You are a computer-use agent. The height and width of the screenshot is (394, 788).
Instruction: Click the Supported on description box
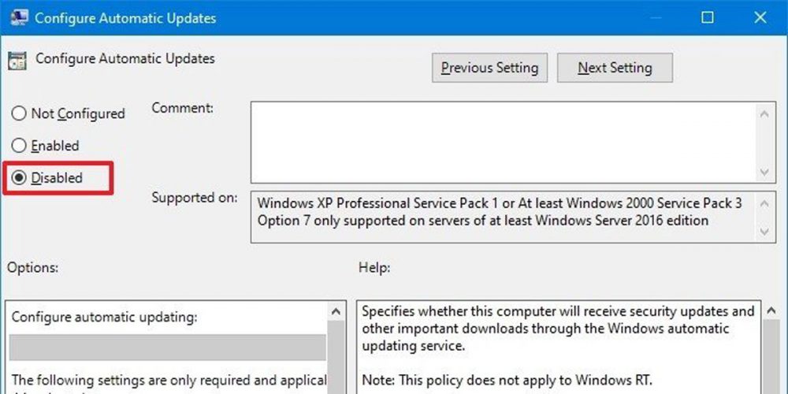tap(504, 213)
